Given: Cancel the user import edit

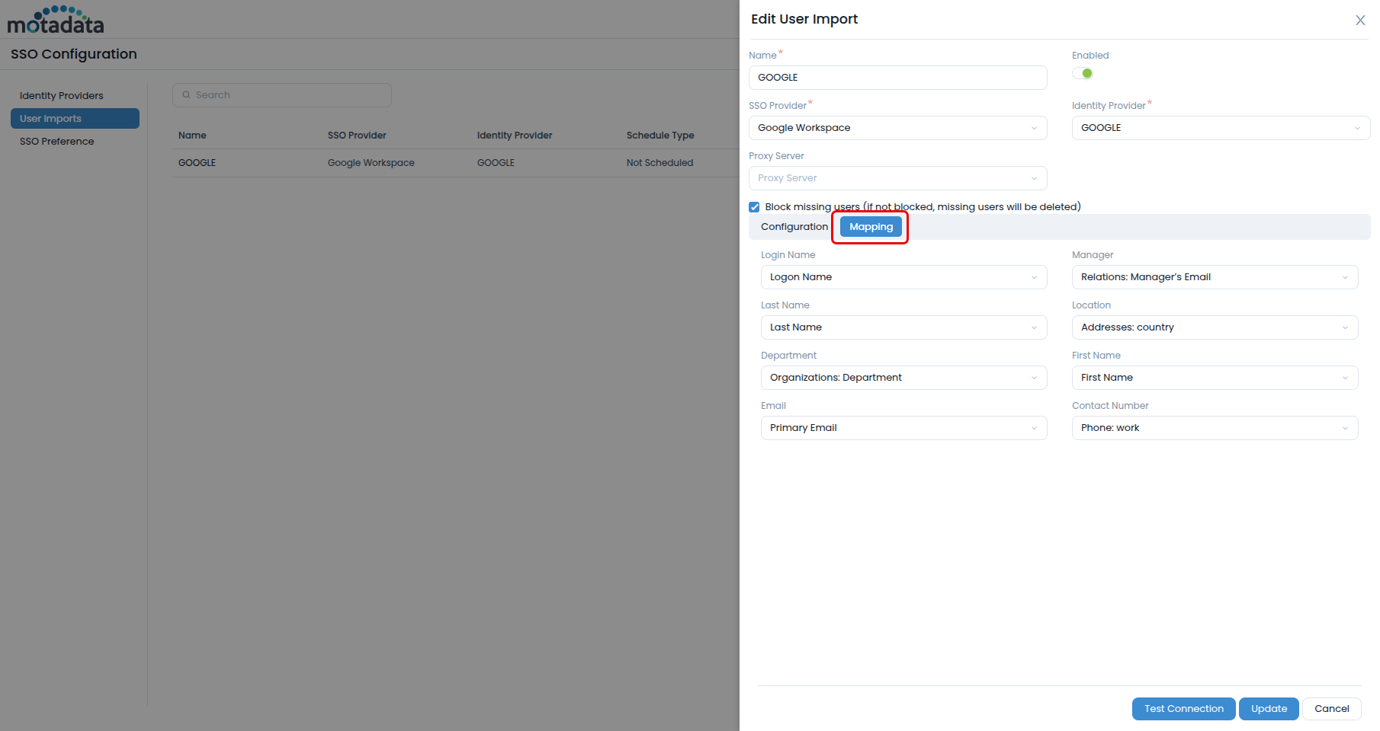Looking at the screenshot, I should click(x=1331, y=709).
